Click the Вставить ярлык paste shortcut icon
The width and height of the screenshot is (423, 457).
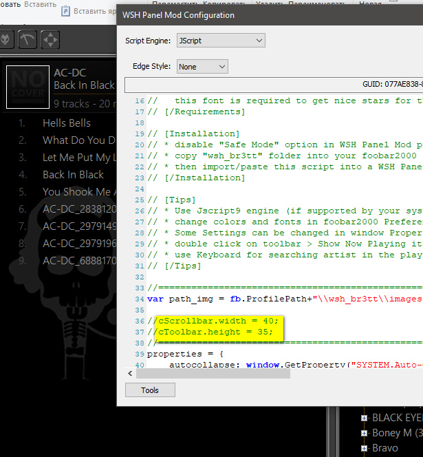click(65, 12)
